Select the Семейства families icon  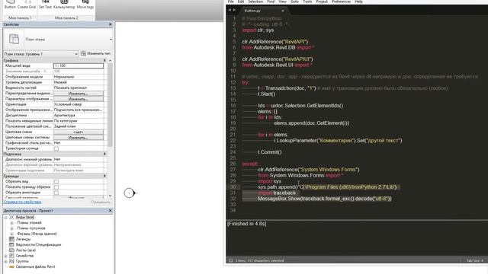coord(12,256)
